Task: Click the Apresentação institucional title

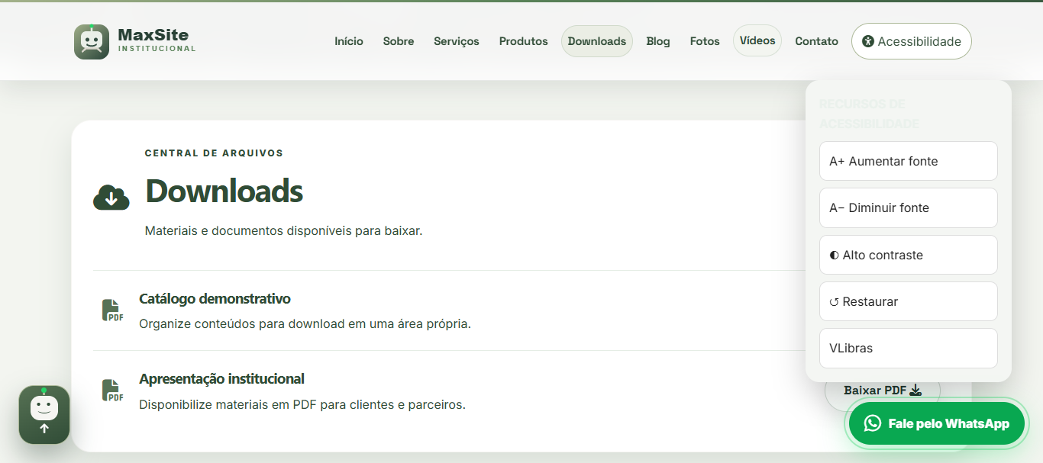Action: click(221, 378)
